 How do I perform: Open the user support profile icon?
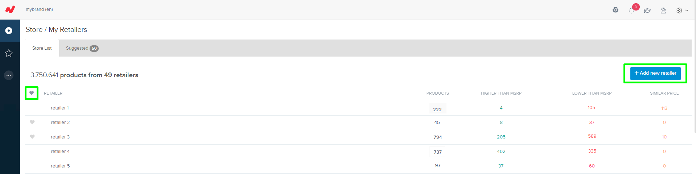(663, 11)
